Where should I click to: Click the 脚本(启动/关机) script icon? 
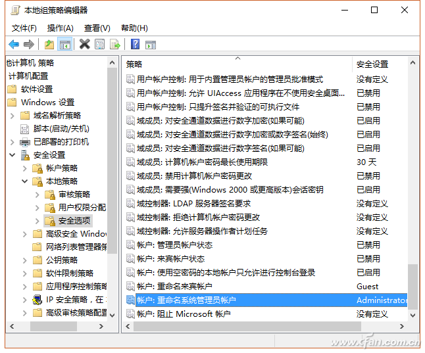(24, 129)
